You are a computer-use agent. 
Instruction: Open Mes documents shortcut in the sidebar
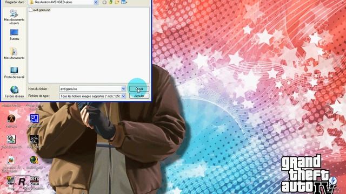[x=14, y=53]
